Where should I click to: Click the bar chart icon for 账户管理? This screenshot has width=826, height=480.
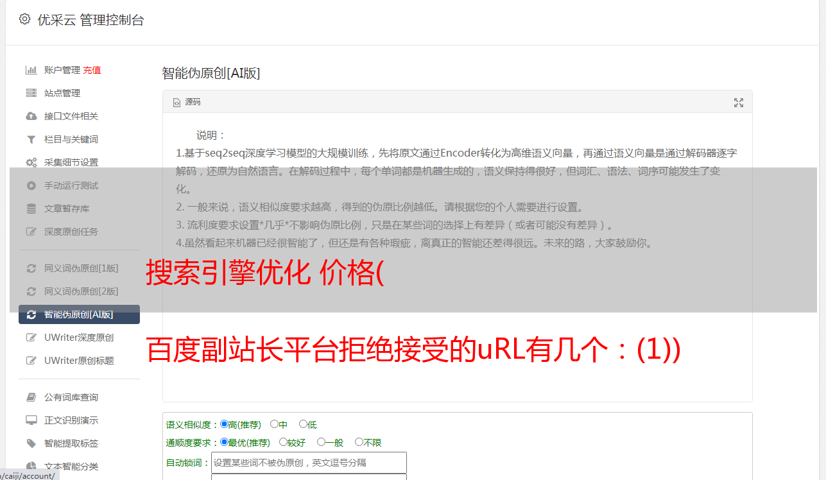[x=31, y=70]
